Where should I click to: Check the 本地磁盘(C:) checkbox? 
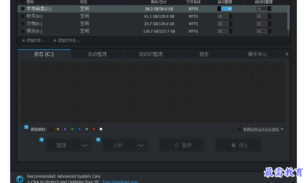(23, 9)
